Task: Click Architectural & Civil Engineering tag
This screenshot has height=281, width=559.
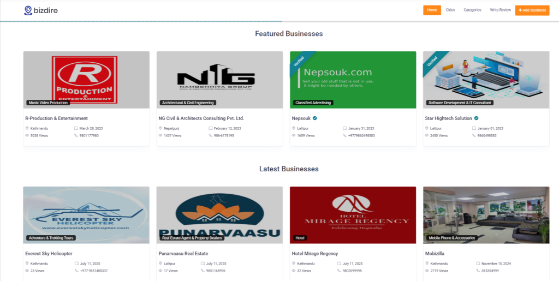Action: pyautogui.click(x=188, y=103)
